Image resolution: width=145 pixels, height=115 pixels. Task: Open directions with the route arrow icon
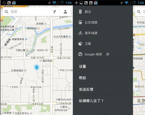coord(54,12)
